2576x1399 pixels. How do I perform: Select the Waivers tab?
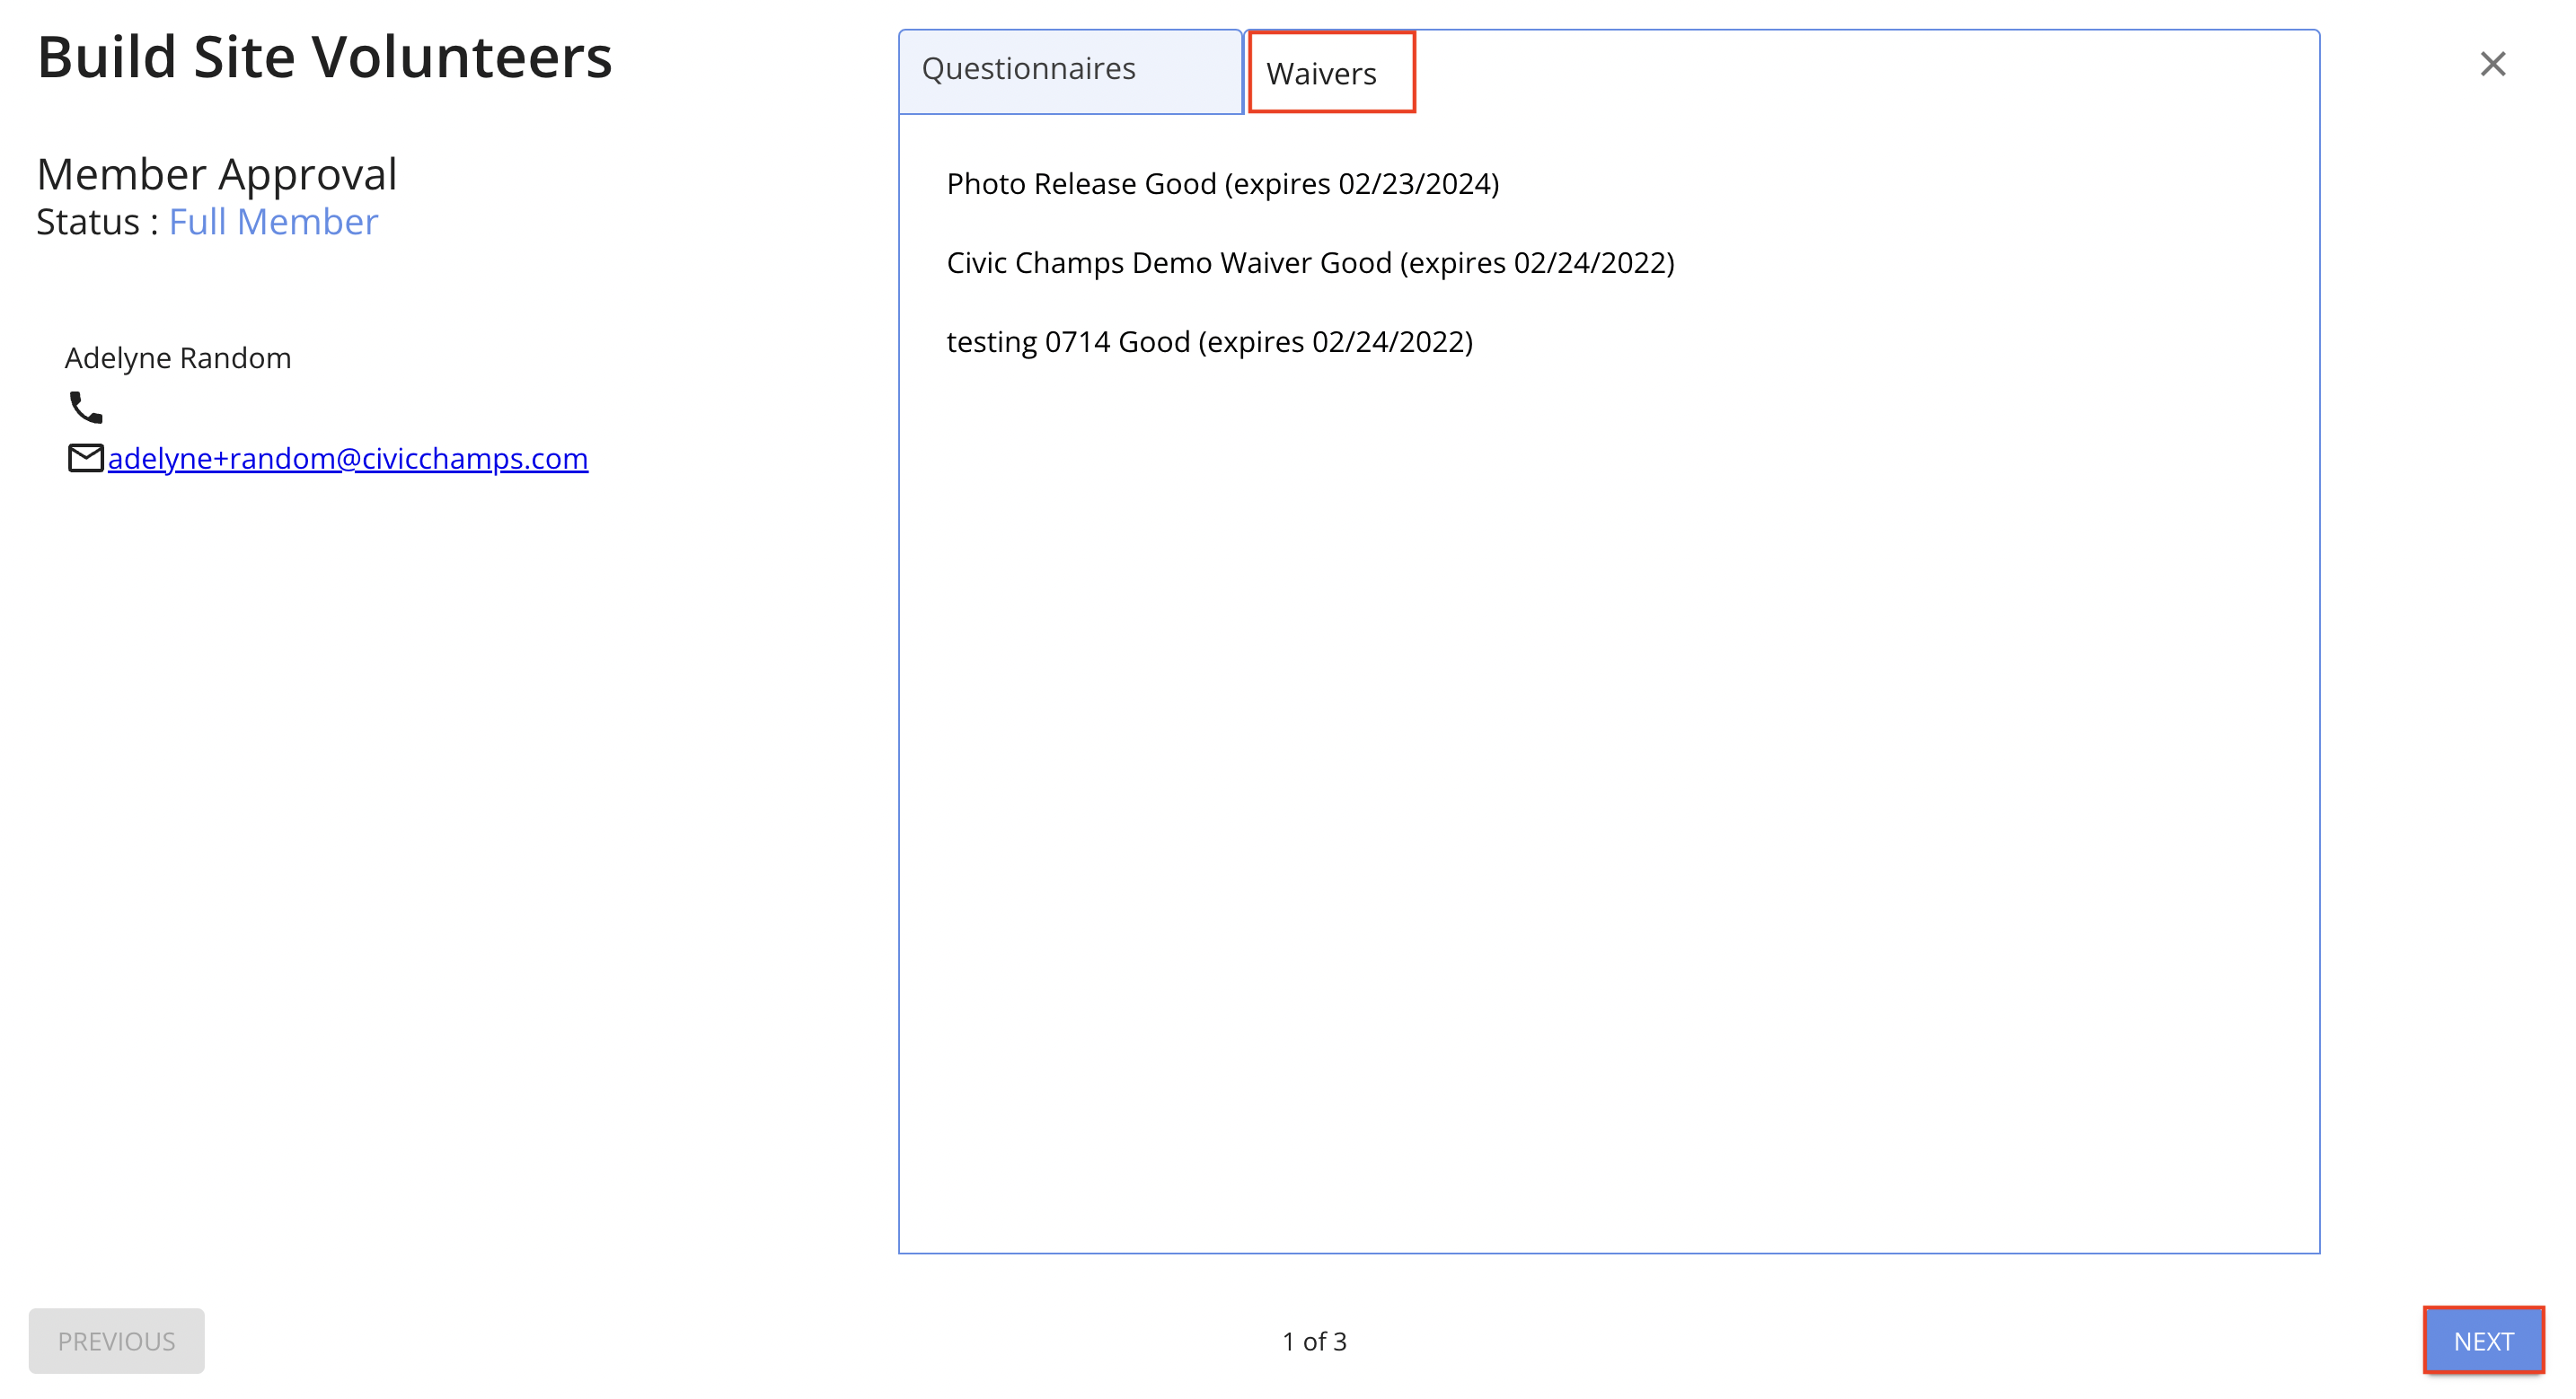click(1331, 72)
